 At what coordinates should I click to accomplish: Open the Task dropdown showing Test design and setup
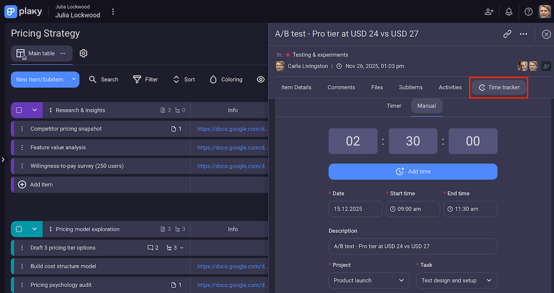(x=456, y=281)
